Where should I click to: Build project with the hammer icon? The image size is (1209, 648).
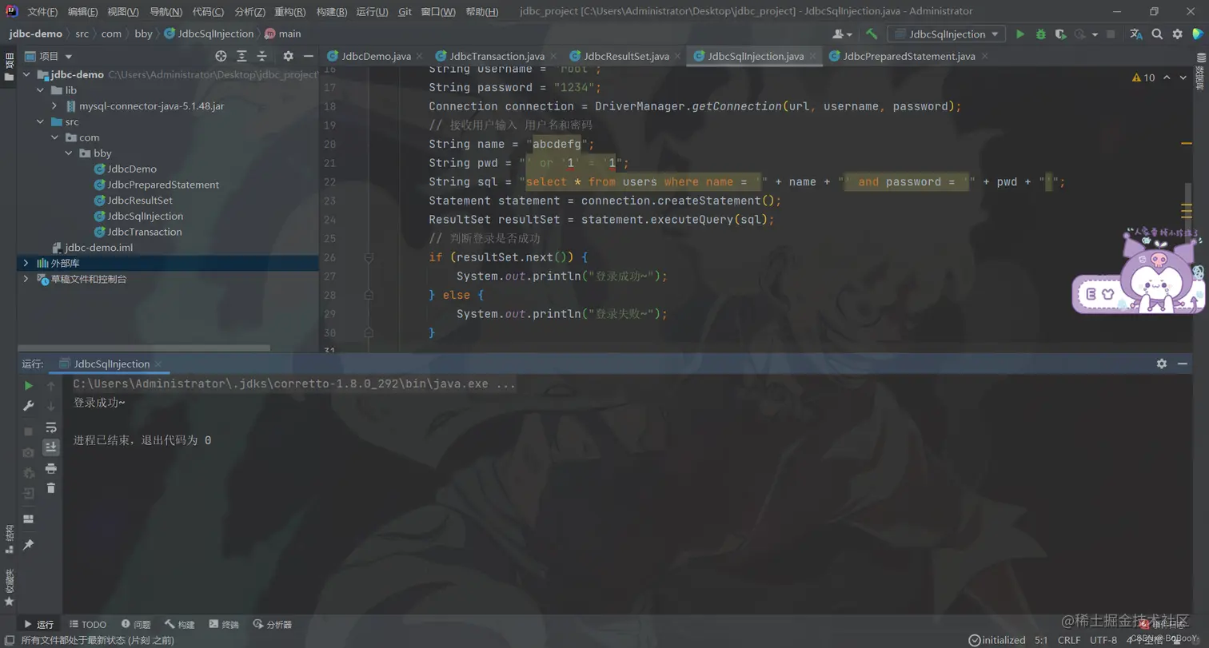[872, 34]
